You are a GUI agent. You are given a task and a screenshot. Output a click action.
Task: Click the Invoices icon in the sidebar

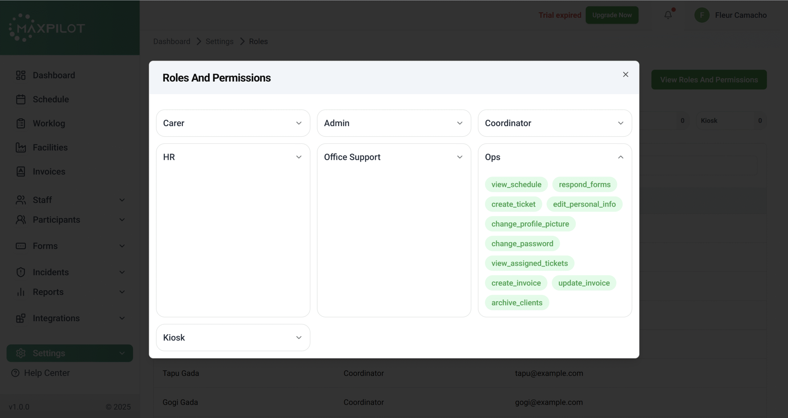[x=21, y=171]
